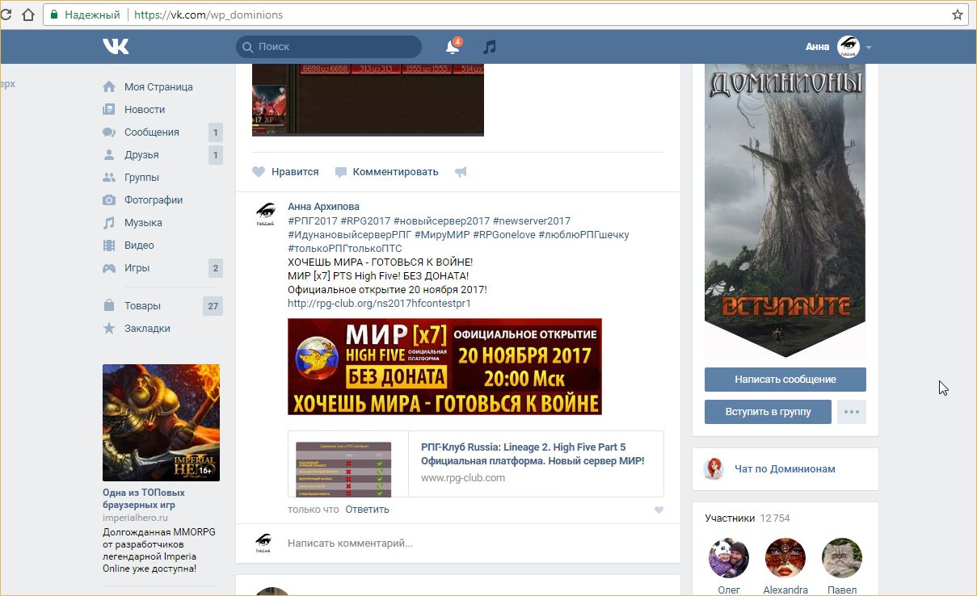Click the Моя Страница home icon
Image resolution: width=977 pixels, height=596 pixels.
coord(109,87)
